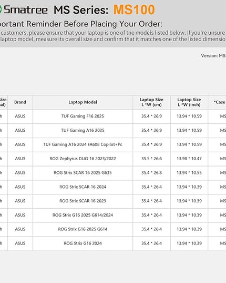Click the Smatree logo text

point(26,9)
